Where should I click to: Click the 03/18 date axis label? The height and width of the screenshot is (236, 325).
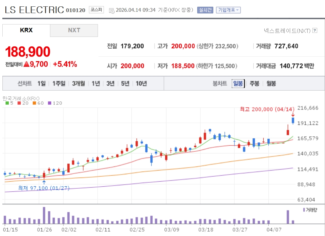coord(206,230)
